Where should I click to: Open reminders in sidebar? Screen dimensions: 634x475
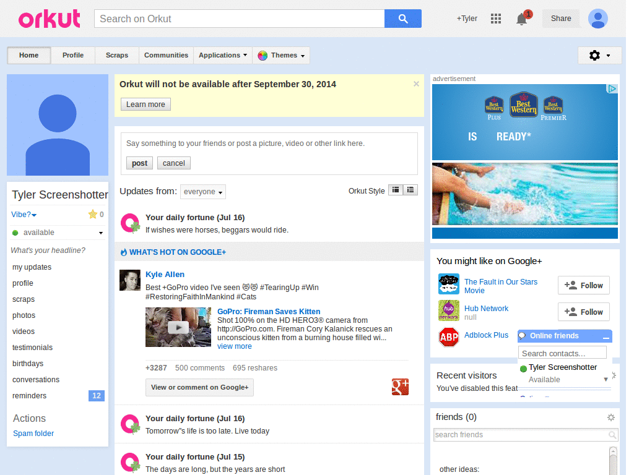[29, 396]
